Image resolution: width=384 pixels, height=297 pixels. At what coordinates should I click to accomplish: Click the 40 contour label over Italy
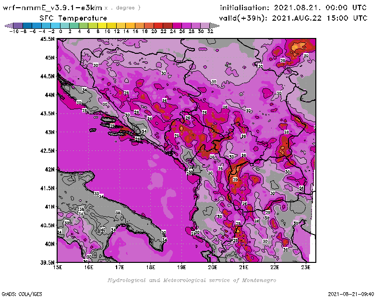(x=102, y=230)
